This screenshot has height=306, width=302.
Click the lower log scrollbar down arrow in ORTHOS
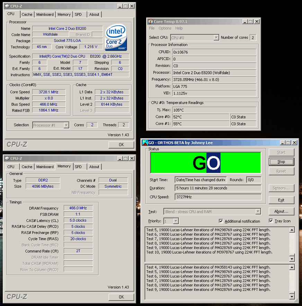coord(292,297)
